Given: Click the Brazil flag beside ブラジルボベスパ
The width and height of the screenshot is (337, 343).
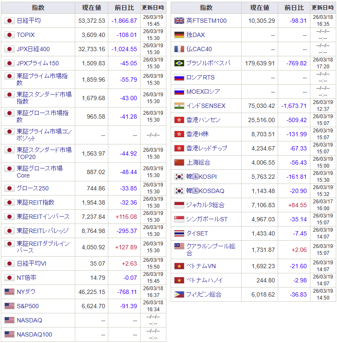Looking at the screenshot, I should coord(179,63).
